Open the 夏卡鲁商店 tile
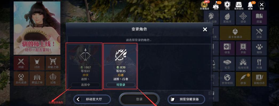Screen dimensions: 279x106 235,33
